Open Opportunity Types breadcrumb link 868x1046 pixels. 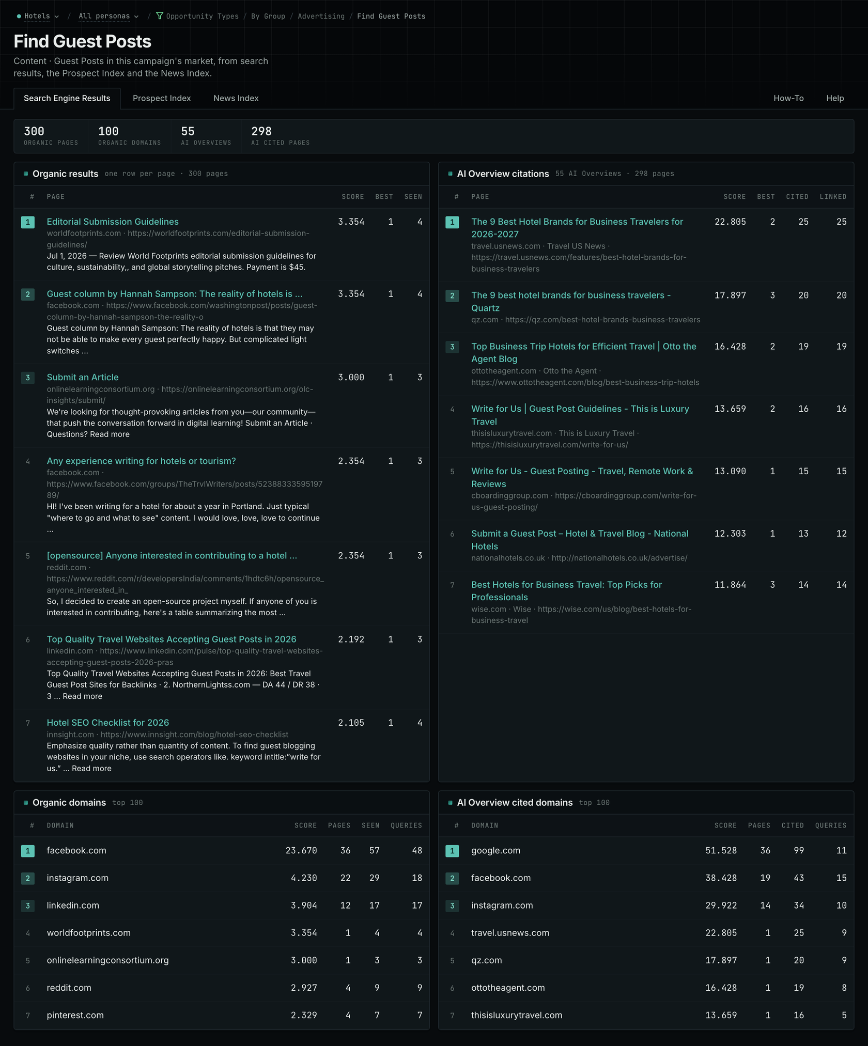[203, 16]
